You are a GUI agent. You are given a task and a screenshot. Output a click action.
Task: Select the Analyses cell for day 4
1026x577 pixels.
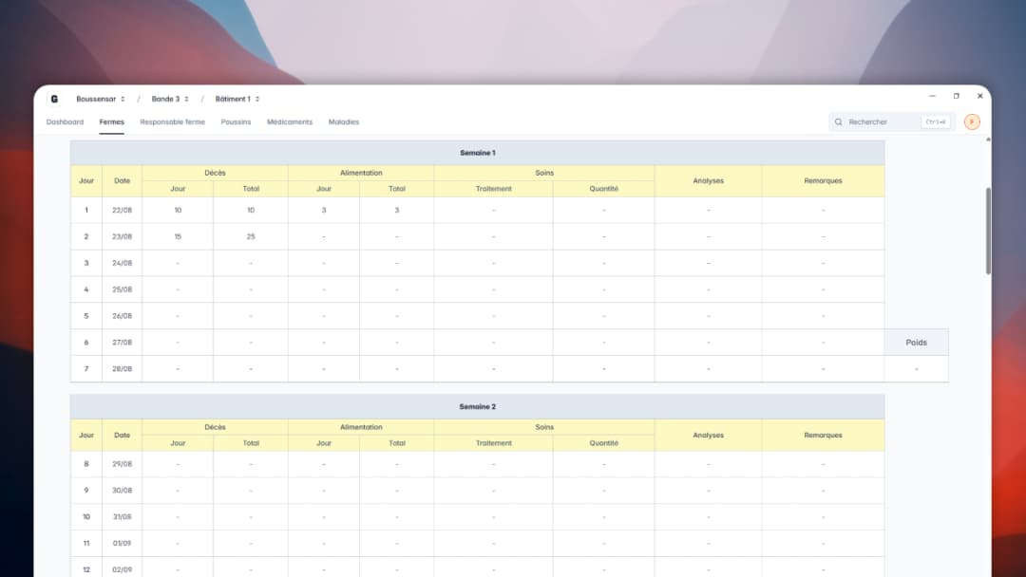pyautogui.click(x=707, y=288)
